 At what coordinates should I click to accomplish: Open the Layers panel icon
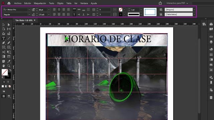(x=211, y=42)
